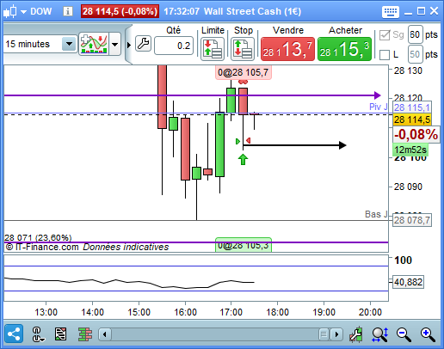Click the Acheter buy button at 28 115,3

(344, 49)
